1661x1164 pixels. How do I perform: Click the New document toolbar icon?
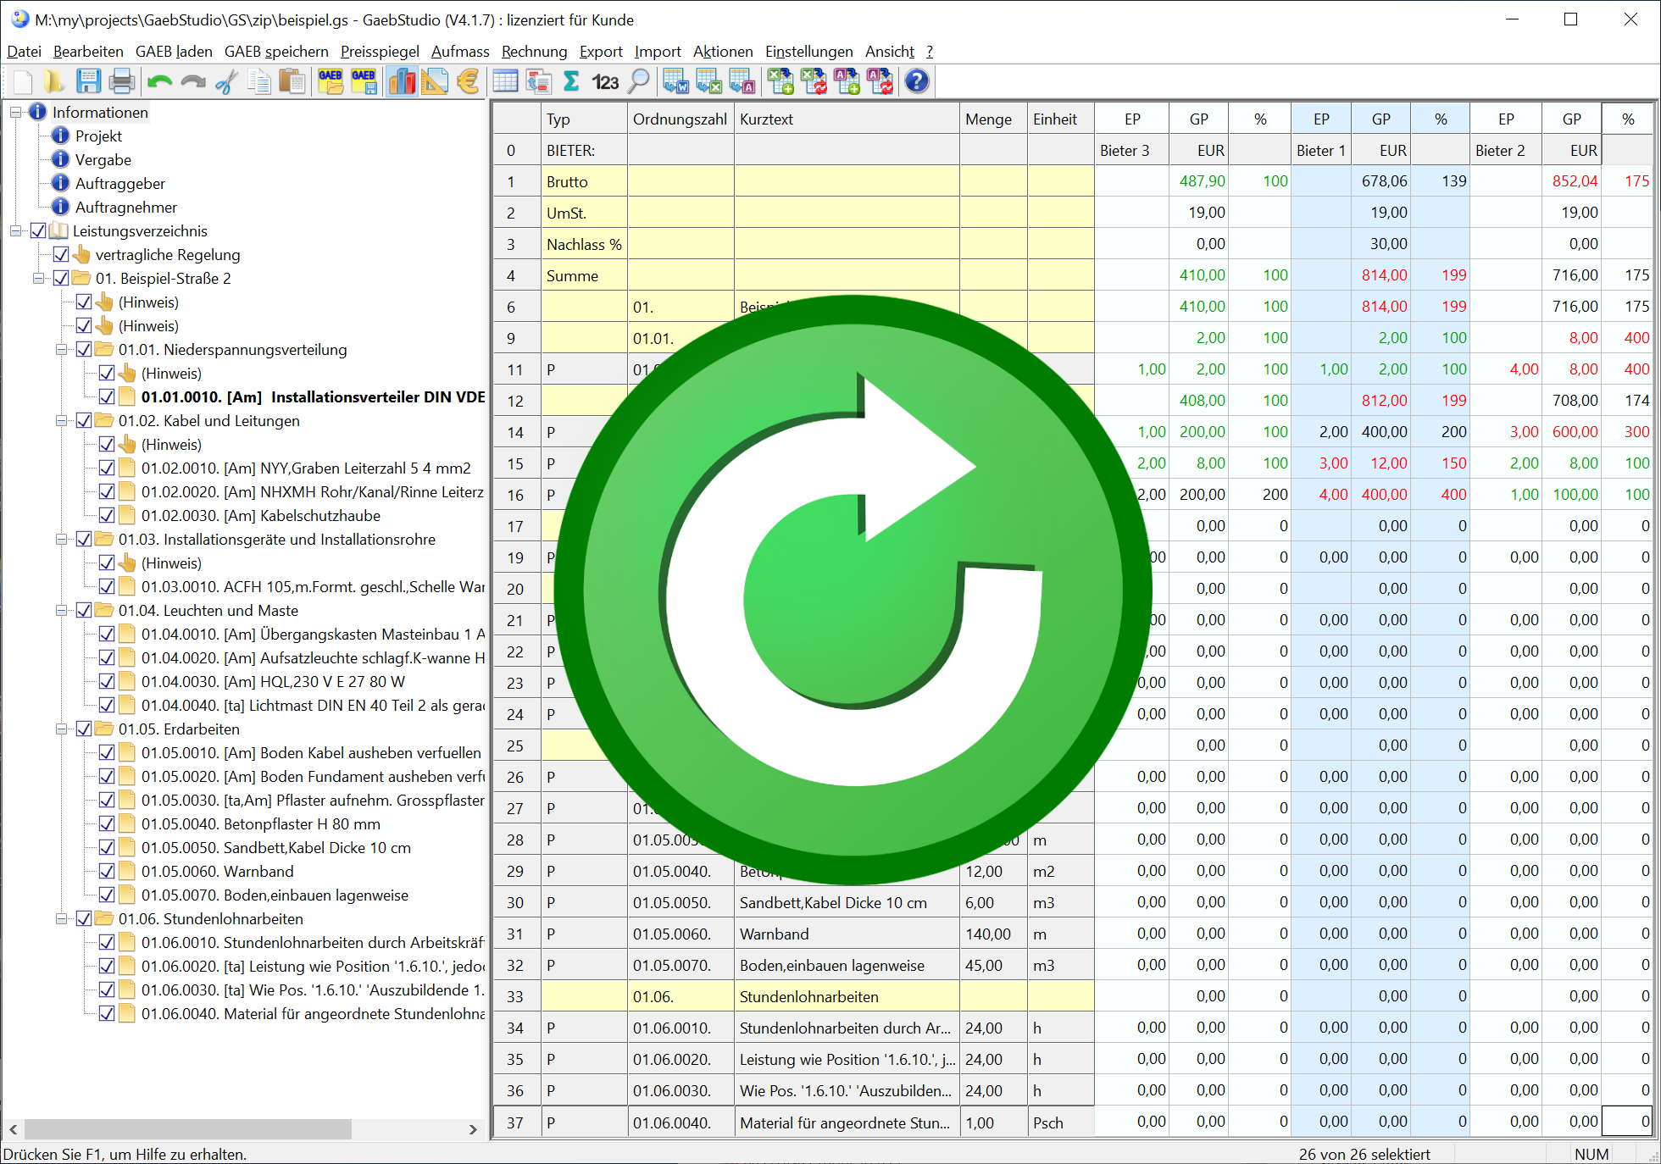click(x=23, y=82)
